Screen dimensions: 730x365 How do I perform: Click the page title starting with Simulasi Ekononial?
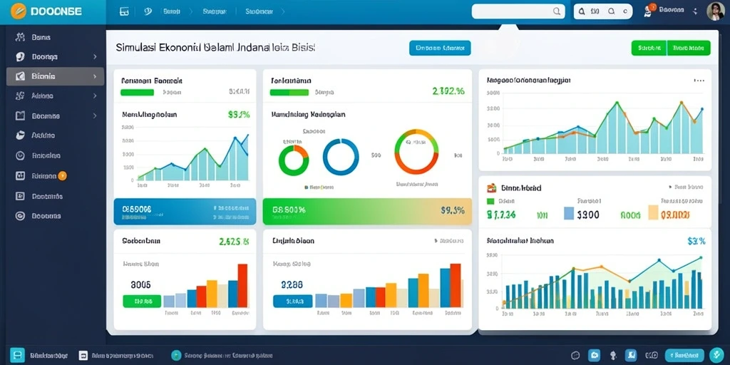pos(215,48)
